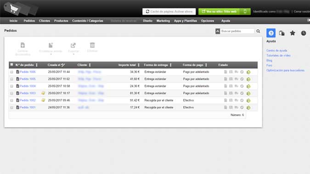Screen dimensions: 310x174
Task: Click into the Buscar pedidos search field
Action: 237,31
